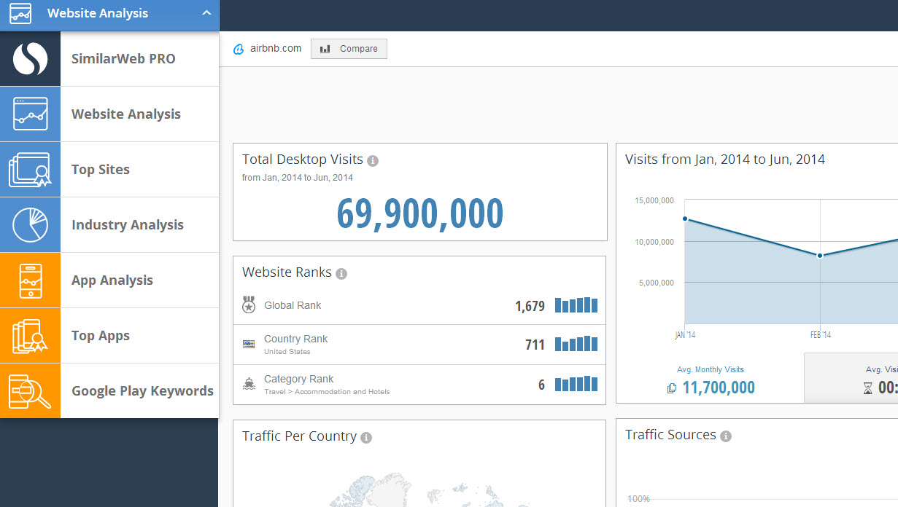This screenshot has height=507, width=898.
Task: Click the JAN '14 data point on chart
Action: click(x=685, y=219)
